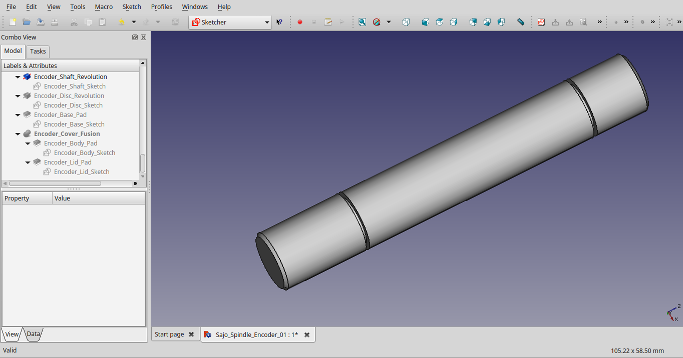Open the Profiles menu
Viewport: 683px width, 358px height.
tap(161, 6)
